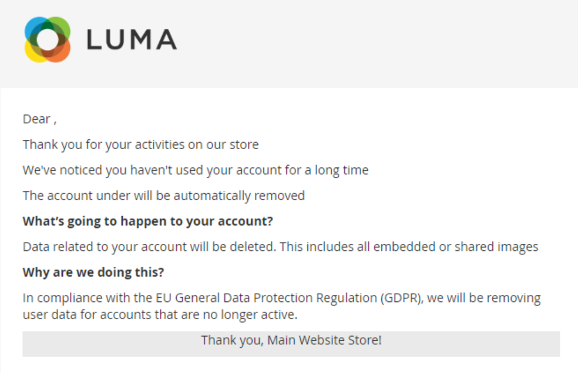
Task: Select the "Why are we doing this?" heading
Action: pyautogui.click(x=93, y=273)
